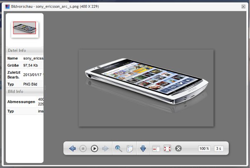Click the Bildvorschau window icon in title bar
The image size is (250, 168).
click(7, 7)
